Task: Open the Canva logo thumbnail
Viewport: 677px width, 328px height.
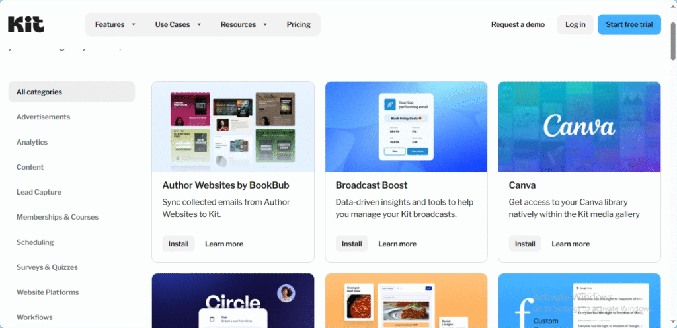Action: pos(579,127)
